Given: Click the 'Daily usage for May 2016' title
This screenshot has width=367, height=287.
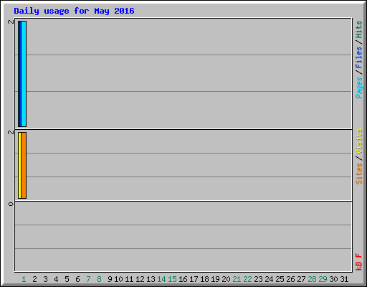Looking at the screenshot, I should tap(74, 11).
